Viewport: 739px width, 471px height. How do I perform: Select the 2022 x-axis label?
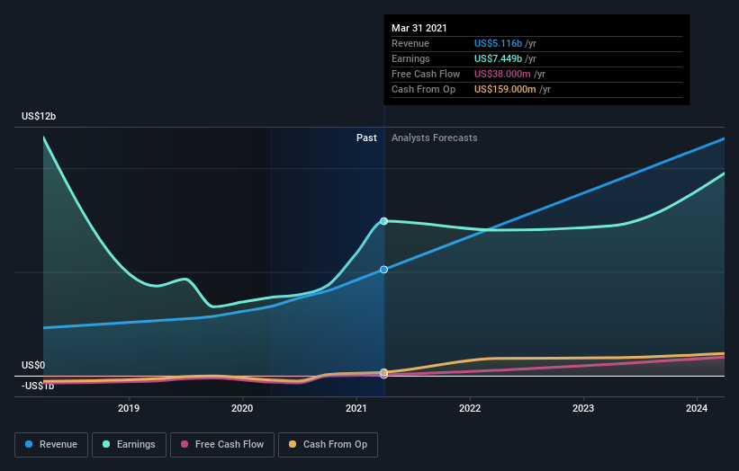pyautogui.click(x=470, y=408)
